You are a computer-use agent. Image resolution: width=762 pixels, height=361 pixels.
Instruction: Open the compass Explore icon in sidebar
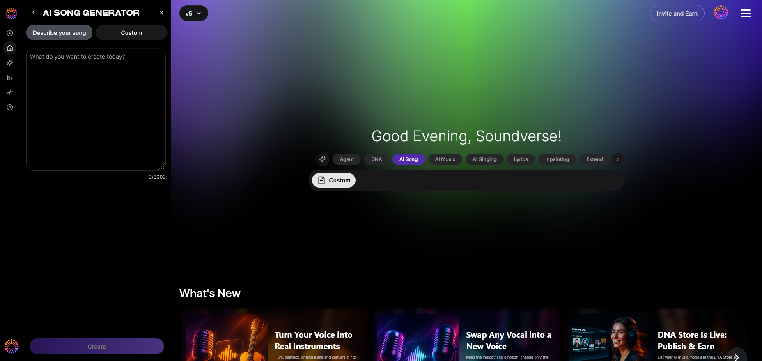click(10, 107)
